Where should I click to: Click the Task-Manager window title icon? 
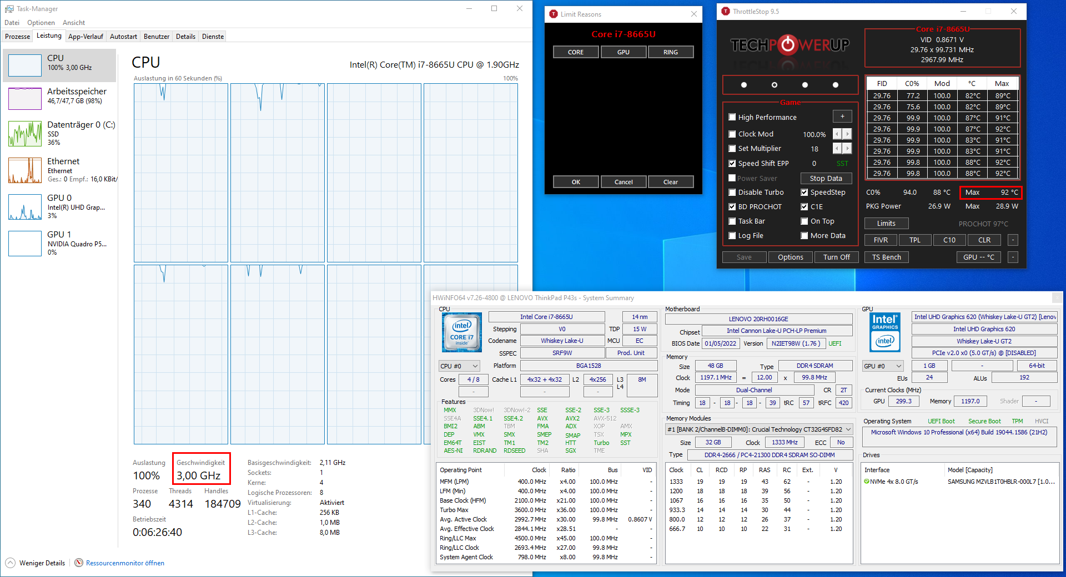tap(9, 9)
